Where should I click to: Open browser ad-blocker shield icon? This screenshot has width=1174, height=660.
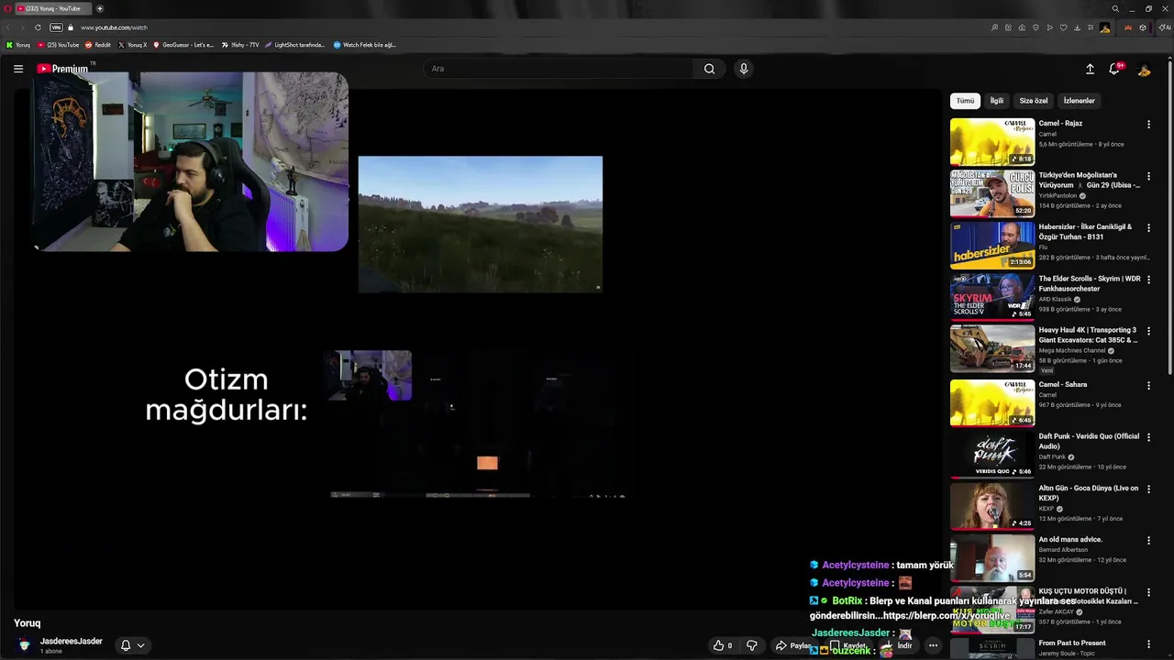(x=1036, y=27)
